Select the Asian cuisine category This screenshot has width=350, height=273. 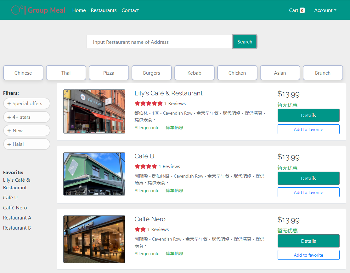280,73
